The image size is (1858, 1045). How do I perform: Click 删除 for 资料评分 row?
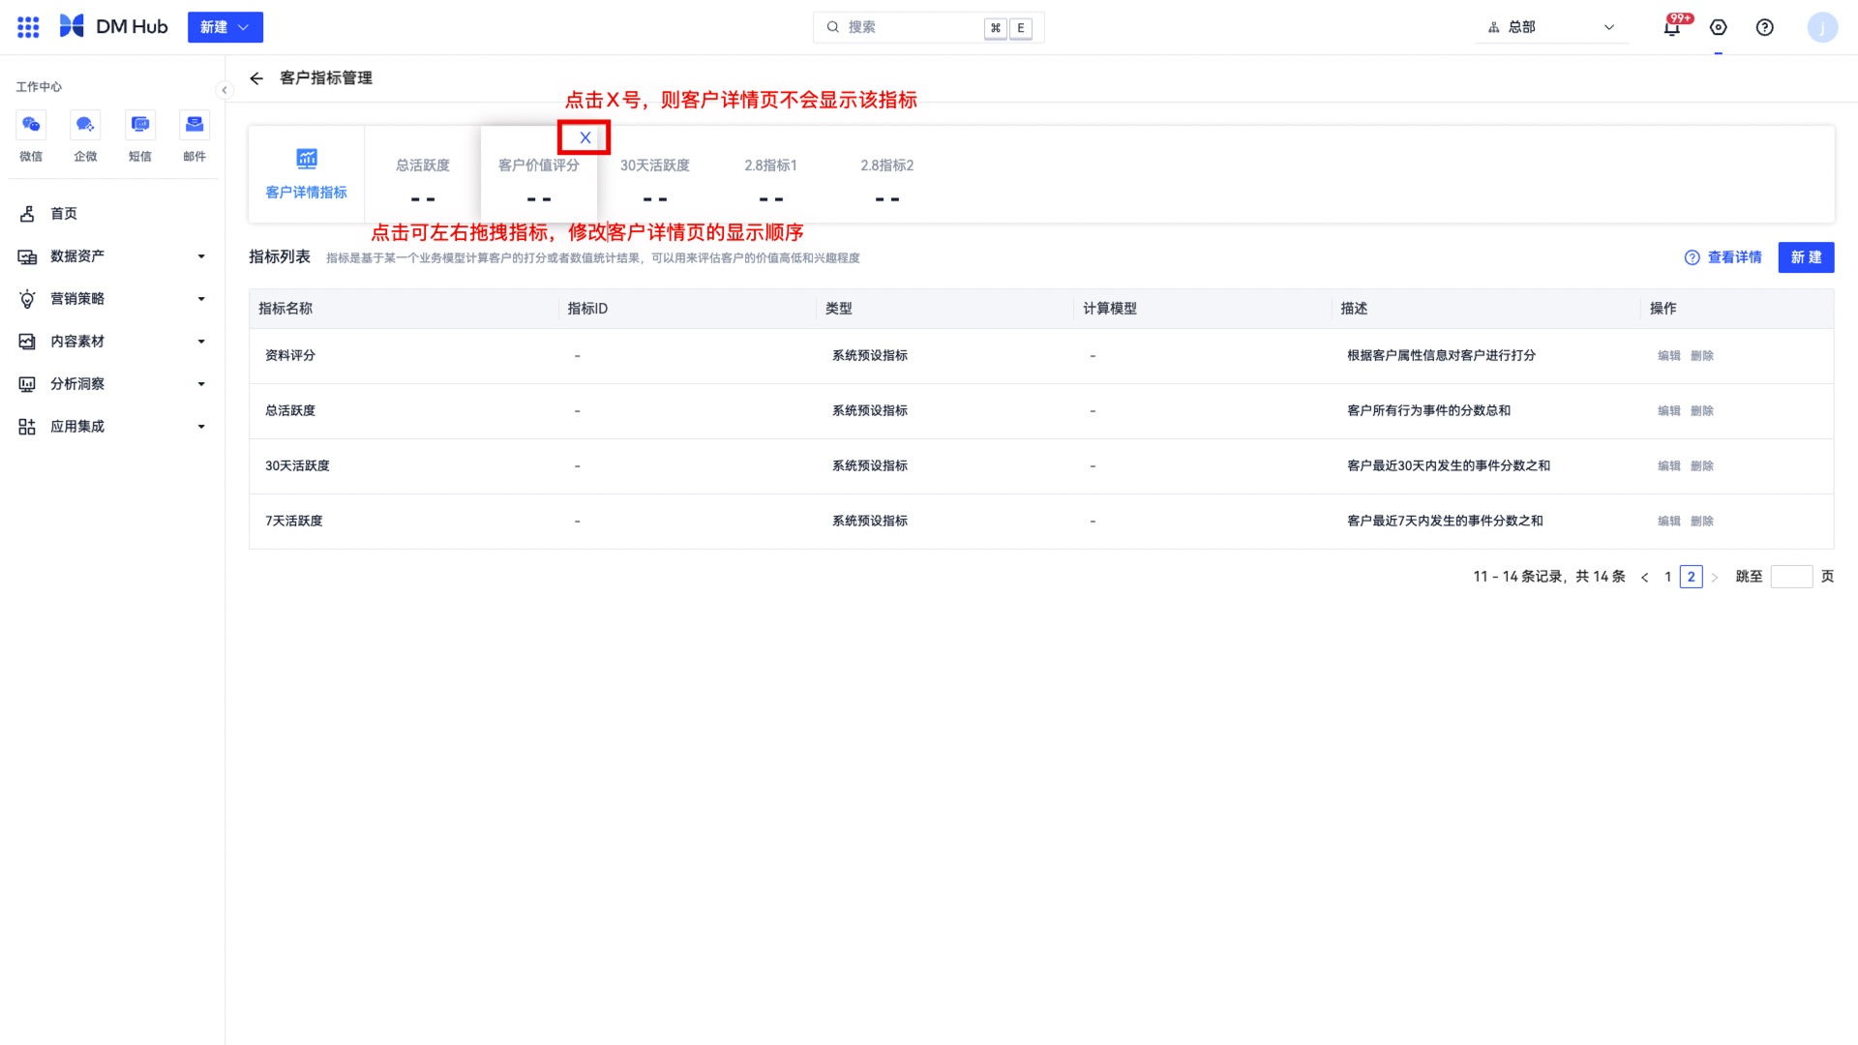coord(1702,356)
